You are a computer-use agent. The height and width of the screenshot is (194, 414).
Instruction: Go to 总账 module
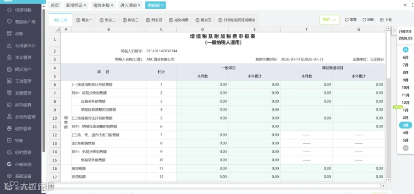[x=16, y=33]
